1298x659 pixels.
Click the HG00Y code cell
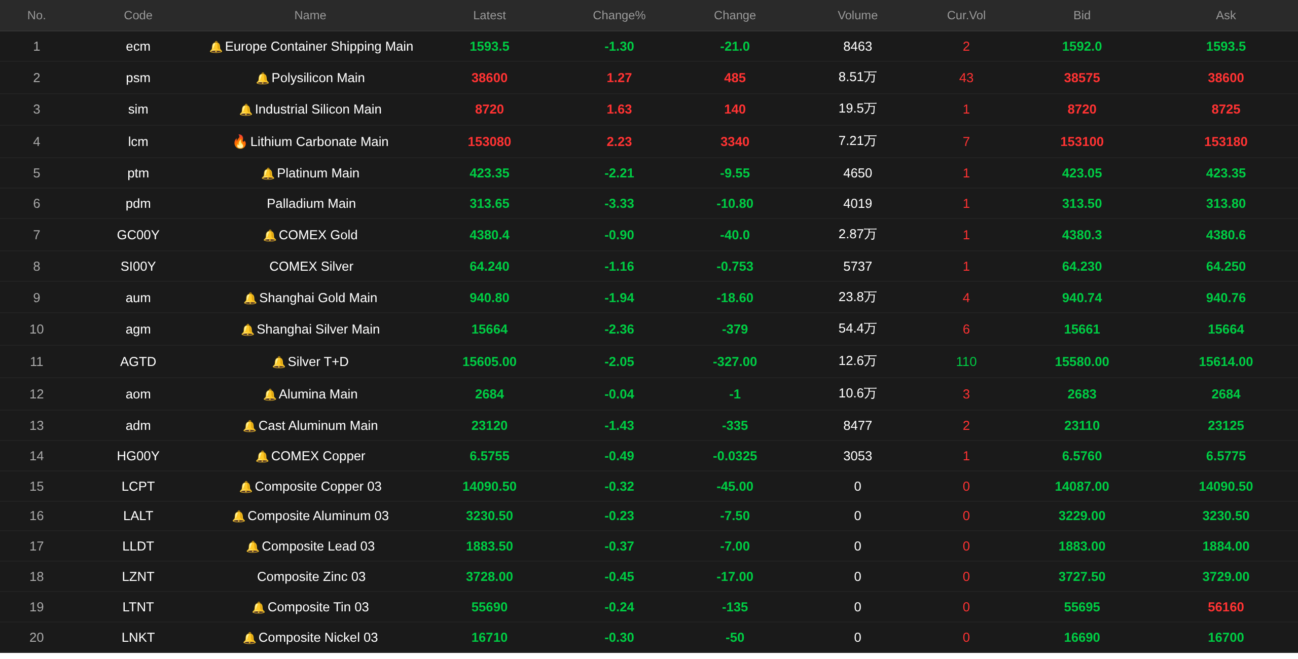(x=138, y=456)
